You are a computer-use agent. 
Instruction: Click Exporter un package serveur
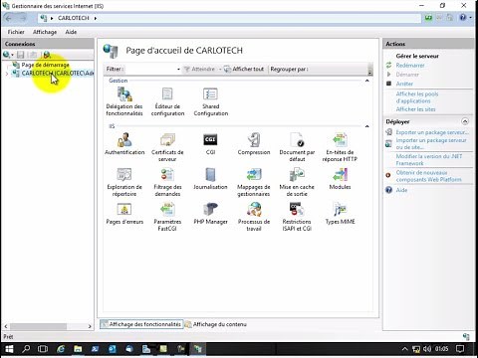[x=432, y=132]
